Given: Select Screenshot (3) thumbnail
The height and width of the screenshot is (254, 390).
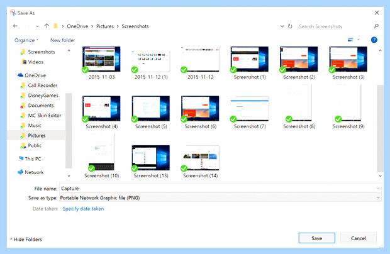Looking at the screenshot, I should pyautogui.click(x=348, y=59).
